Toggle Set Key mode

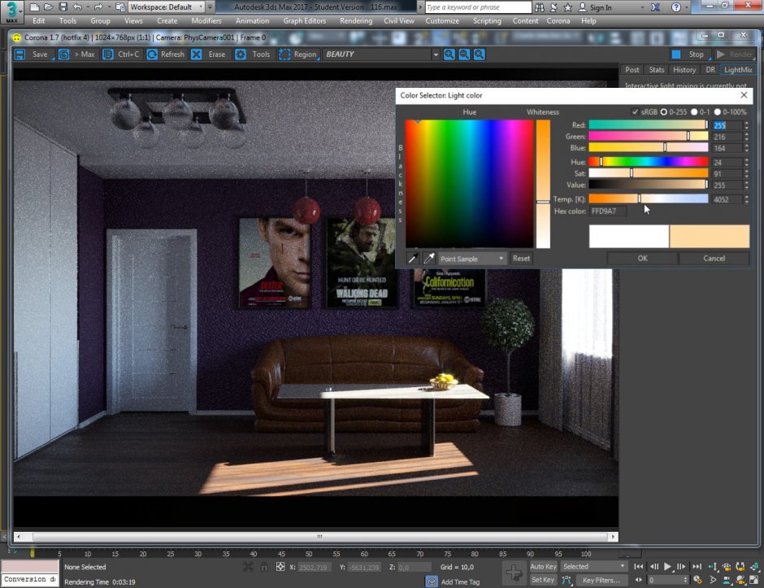click(543, 580)
